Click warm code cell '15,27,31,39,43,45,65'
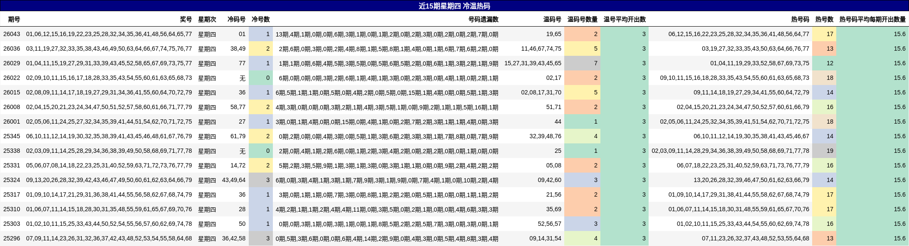Viewport: 909px width, 246px height. pos(533,63)
